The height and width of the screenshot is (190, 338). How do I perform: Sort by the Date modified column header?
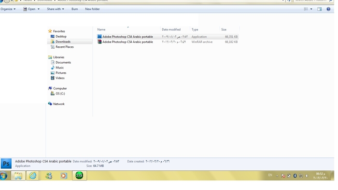pyautogui.click(x=171, y=29)
